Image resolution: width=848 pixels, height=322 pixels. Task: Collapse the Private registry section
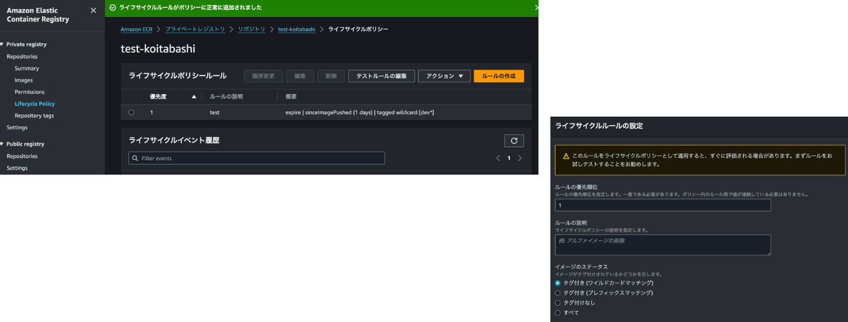pos(2,44)
